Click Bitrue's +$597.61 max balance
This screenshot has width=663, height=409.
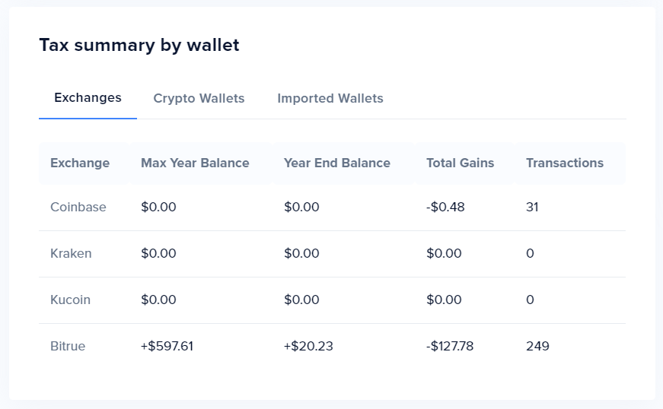(167, 346)
